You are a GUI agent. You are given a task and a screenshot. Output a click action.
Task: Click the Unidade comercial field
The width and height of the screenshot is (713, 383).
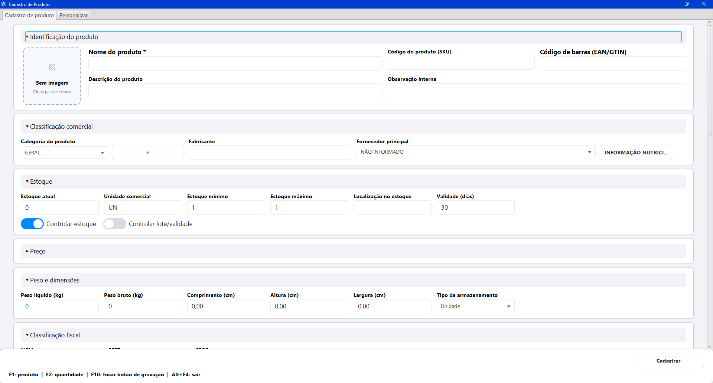click(143, 207)
